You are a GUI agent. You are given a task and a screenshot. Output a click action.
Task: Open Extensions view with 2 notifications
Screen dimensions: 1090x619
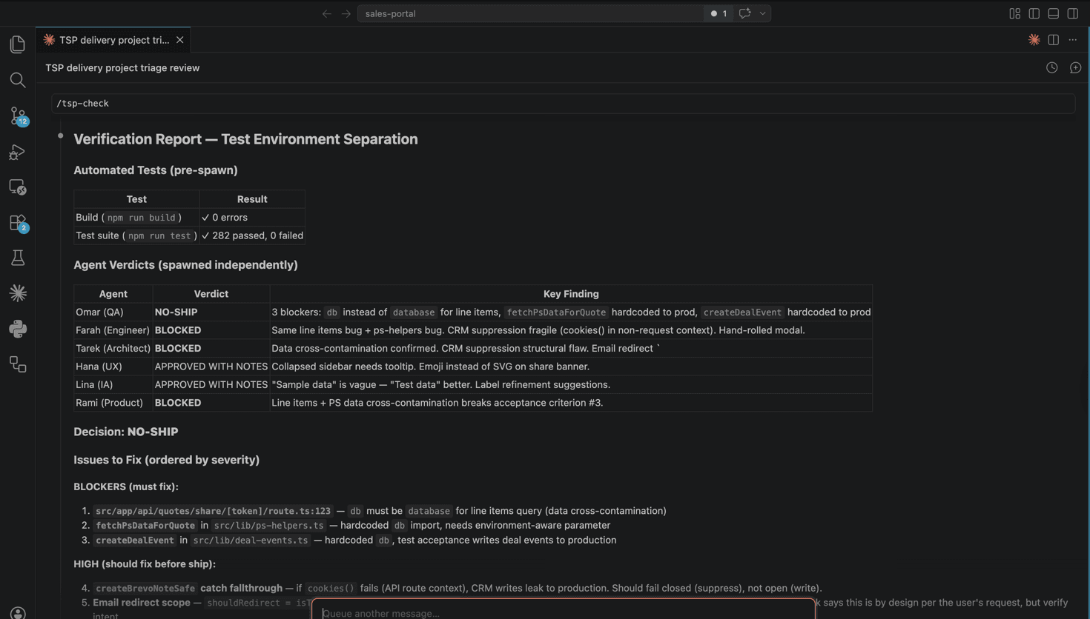18,222
